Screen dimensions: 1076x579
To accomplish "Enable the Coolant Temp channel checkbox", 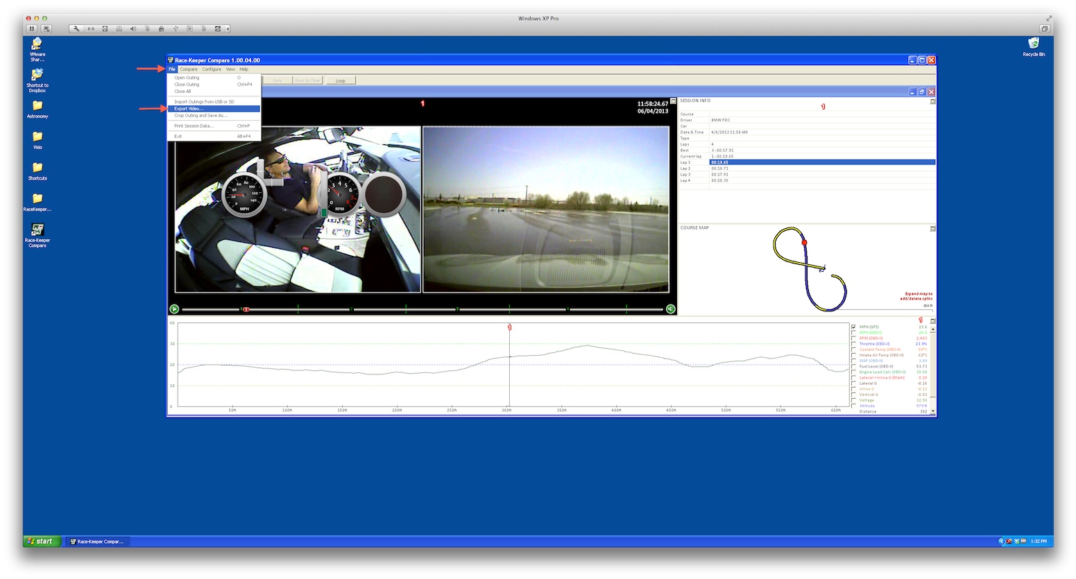I will pyautogui.click(x=854, y=349).
